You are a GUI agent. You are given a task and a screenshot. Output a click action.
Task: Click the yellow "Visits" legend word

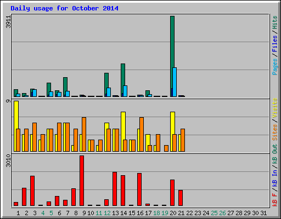coord(274,108)
